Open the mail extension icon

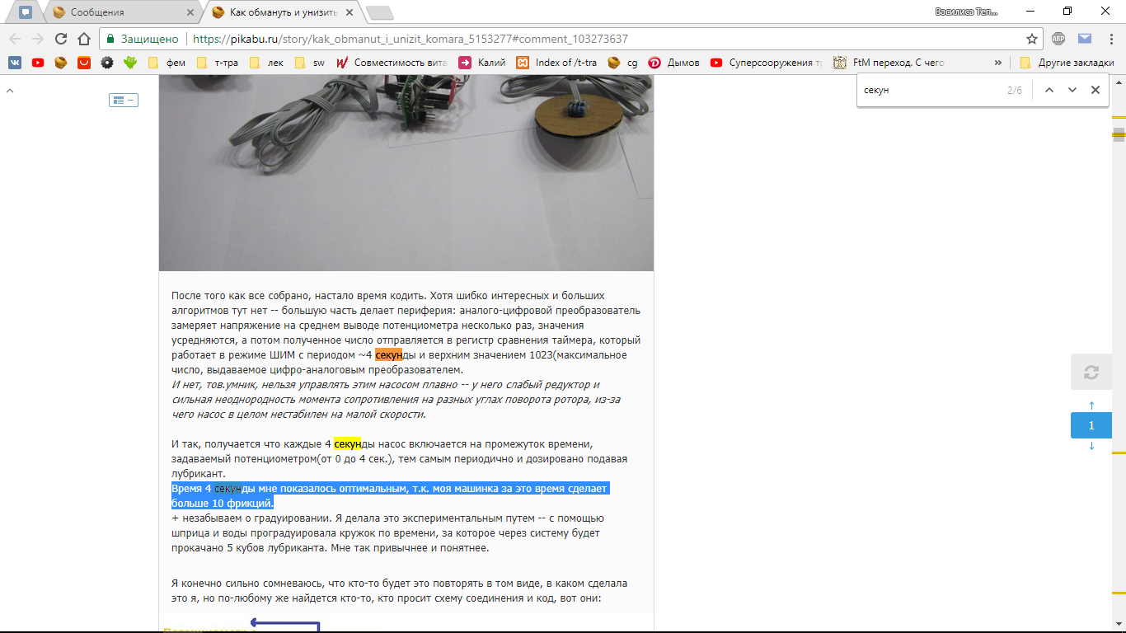(1085, 39)
